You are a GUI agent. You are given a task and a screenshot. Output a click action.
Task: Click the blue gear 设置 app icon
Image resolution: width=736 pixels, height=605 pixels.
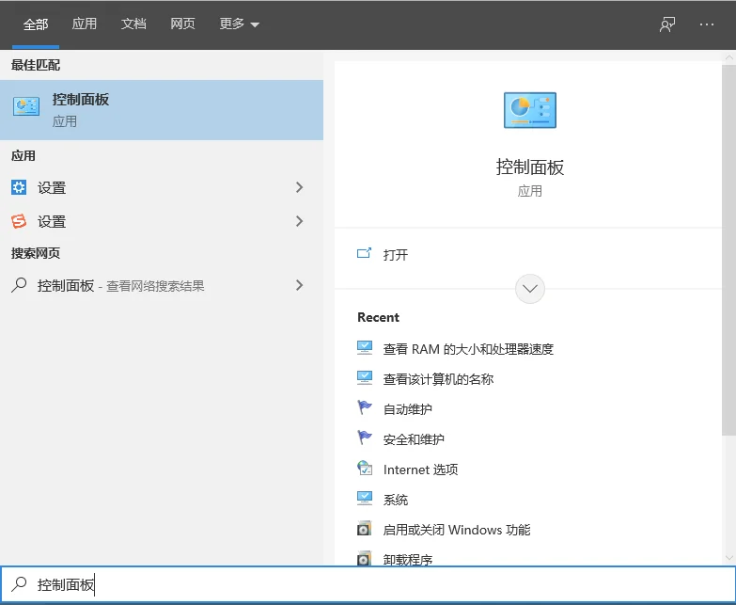pos(19,187)
